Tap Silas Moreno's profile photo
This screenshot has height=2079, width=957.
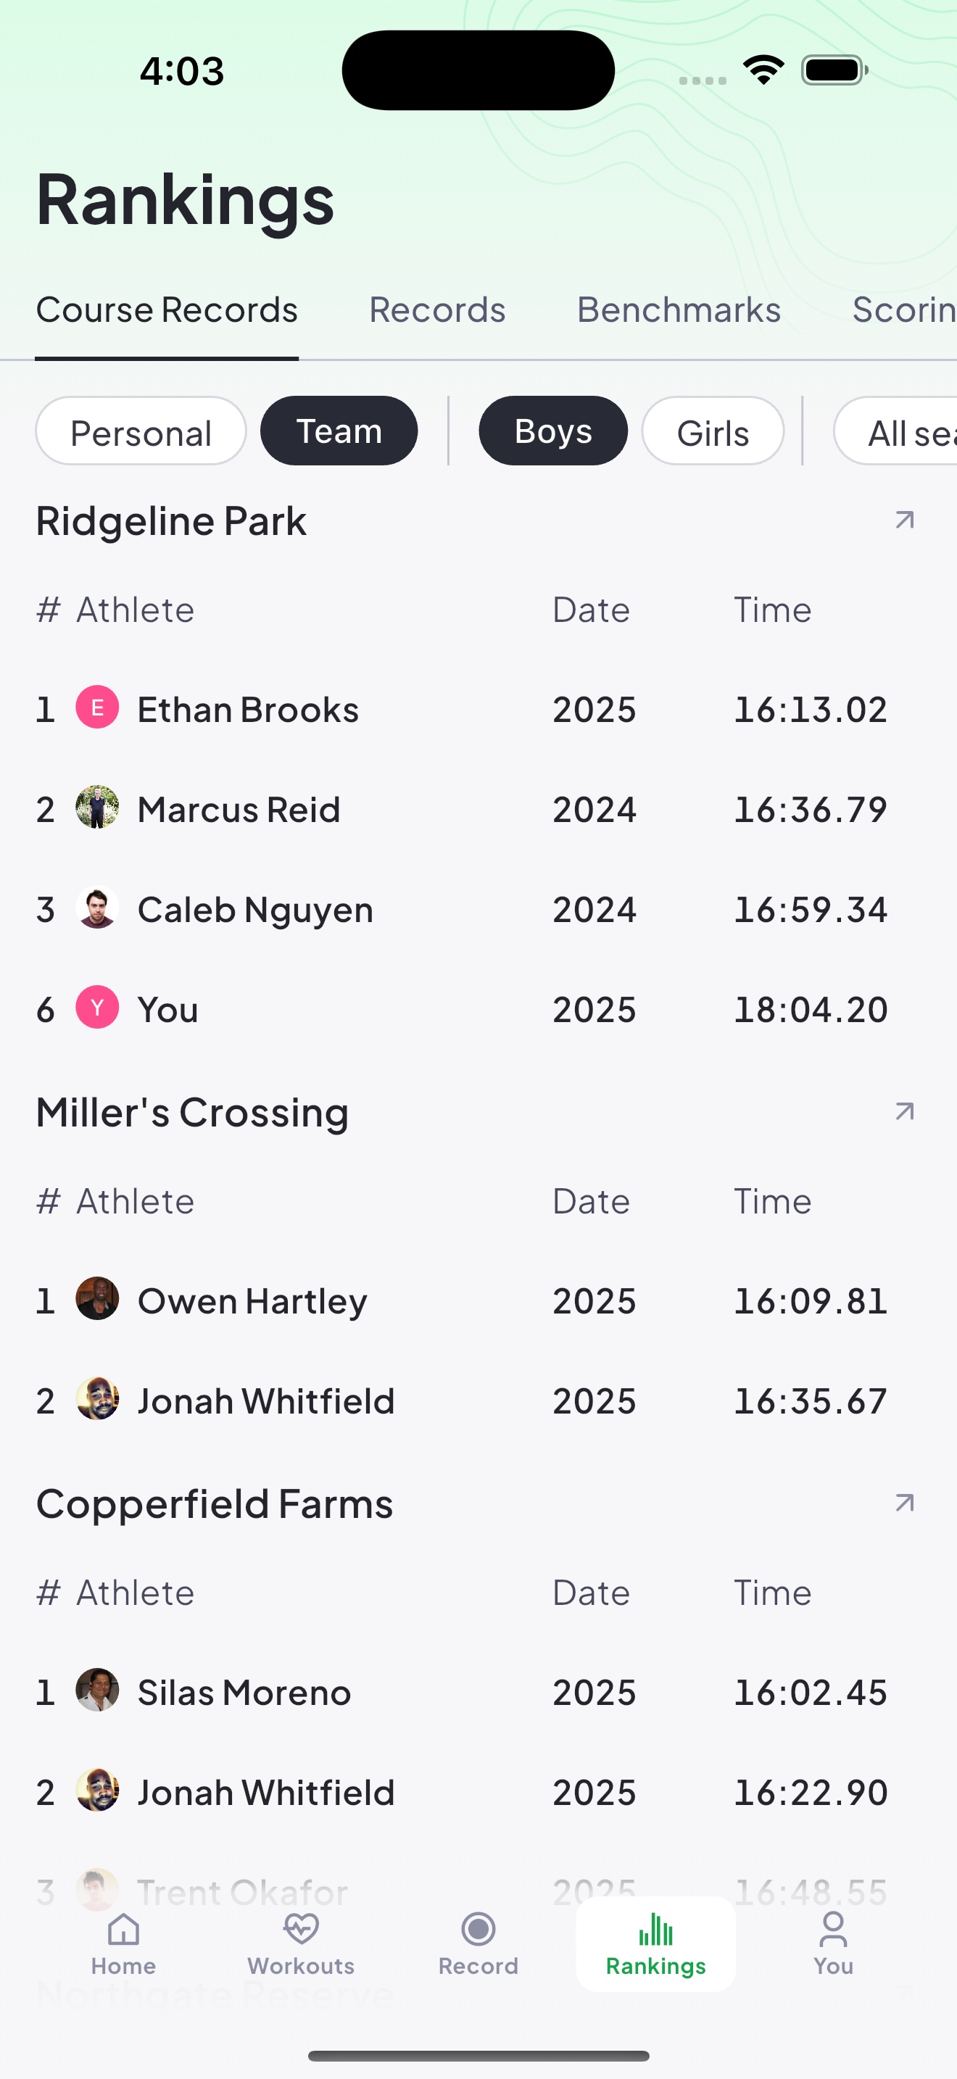click(x=98, y=1690)
